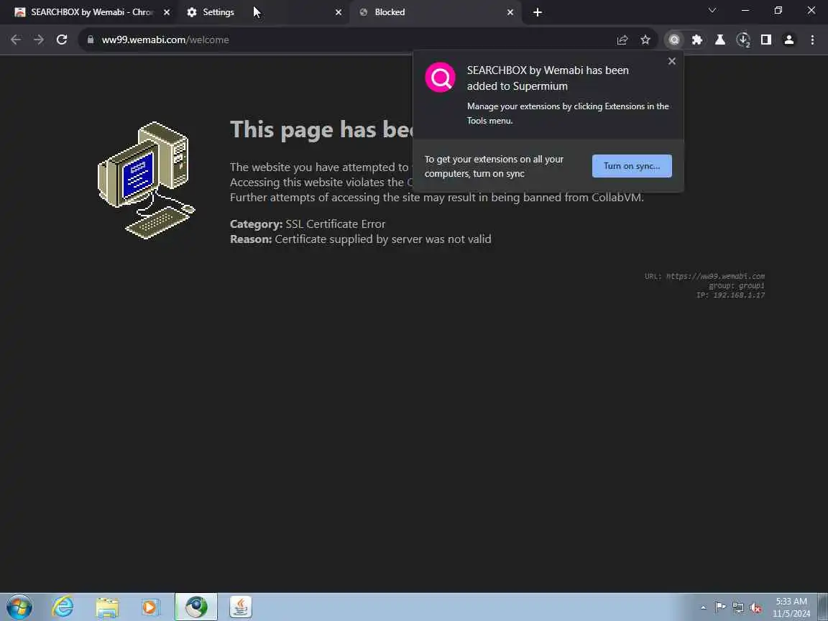Viewport: 828px width, 621px height.
Task: Click the 'Category:' SSL Certificate Error line
Action: tap(308, 224)
